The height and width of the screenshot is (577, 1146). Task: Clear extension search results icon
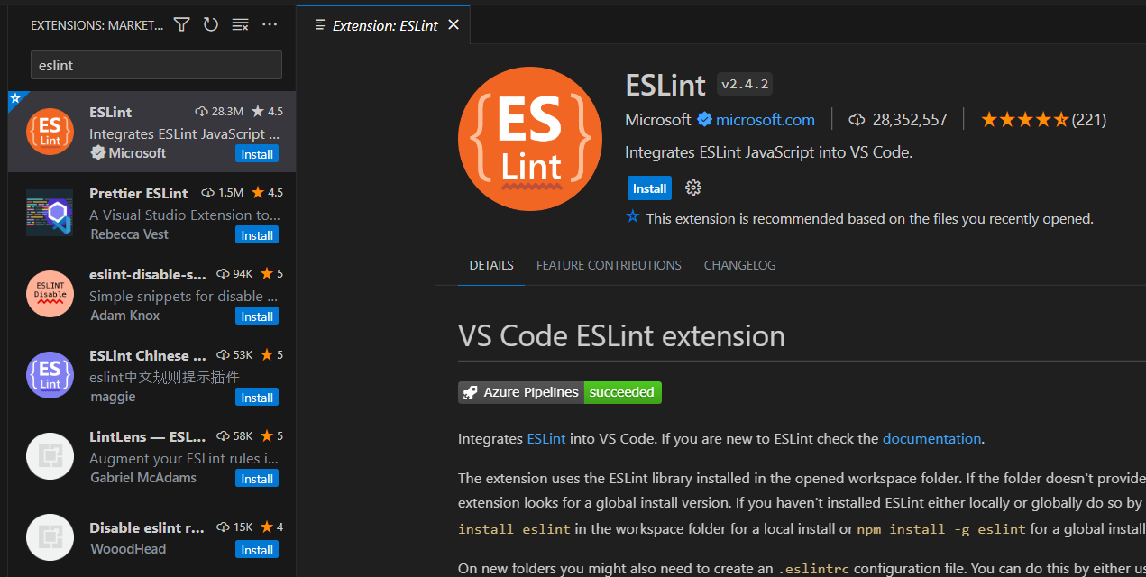(x=240, y=25)
